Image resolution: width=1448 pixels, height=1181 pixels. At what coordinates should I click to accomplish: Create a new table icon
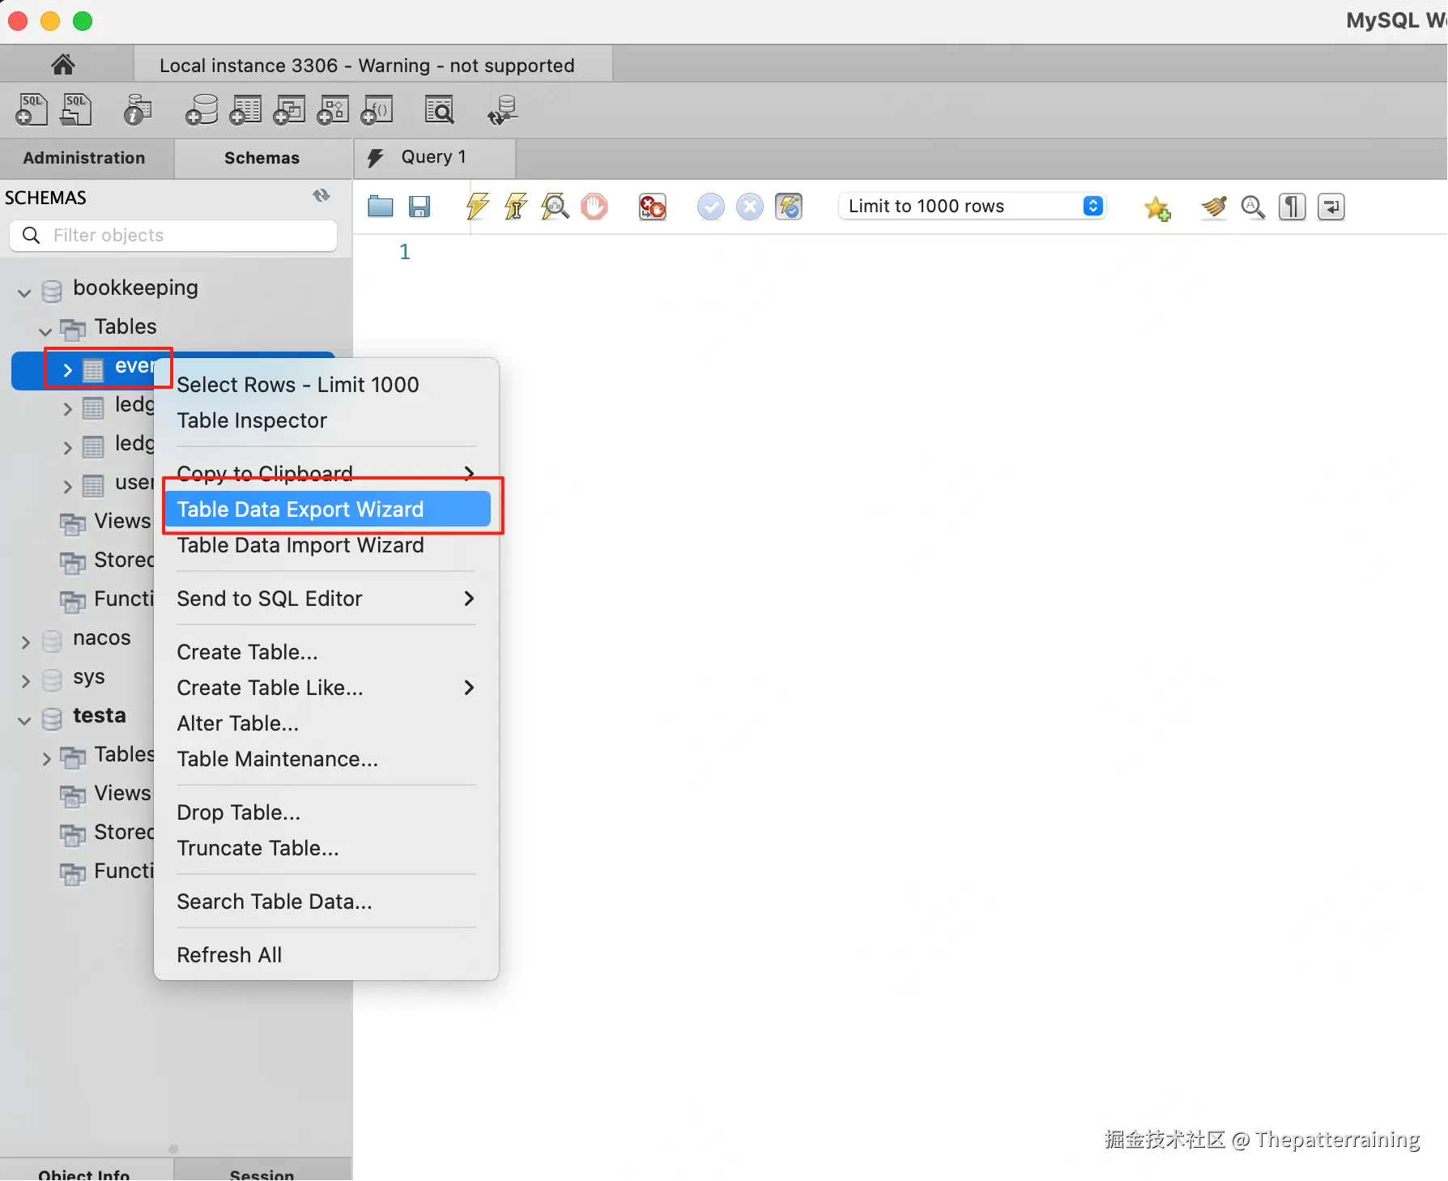pyautogui.click(x=245, y=109)
